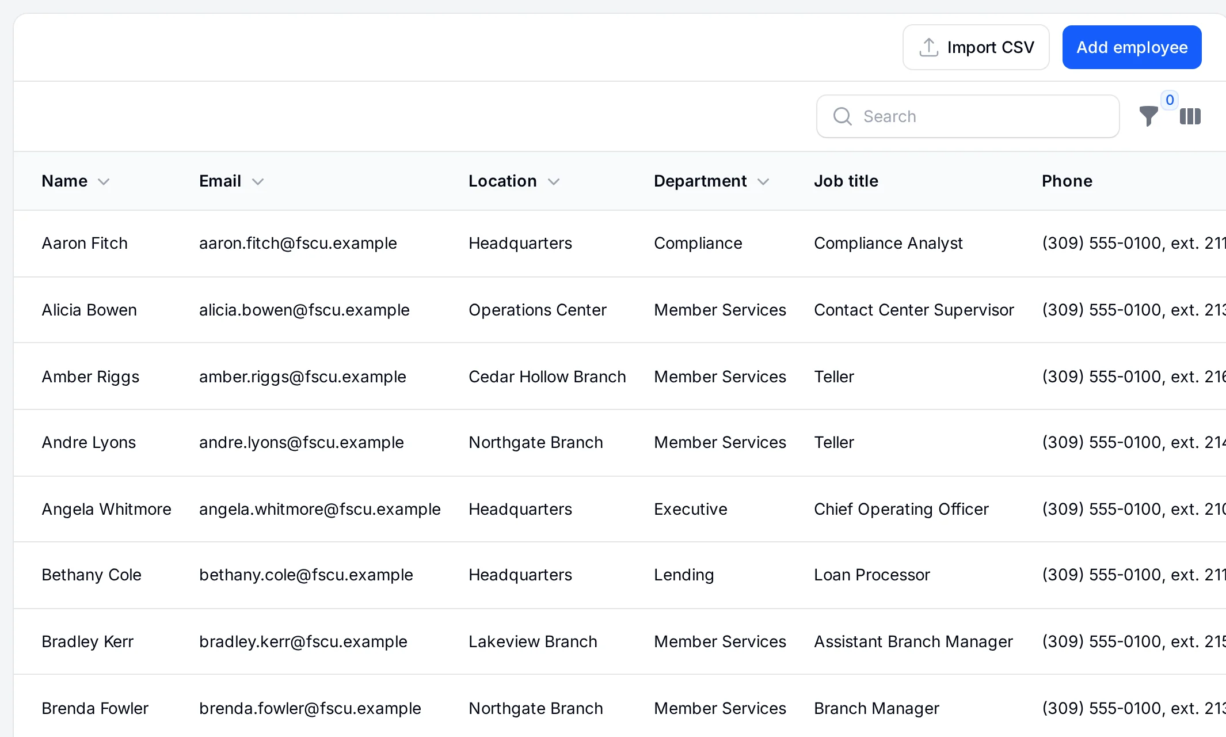Select the name Amber Riggs

tap(90, 377)
